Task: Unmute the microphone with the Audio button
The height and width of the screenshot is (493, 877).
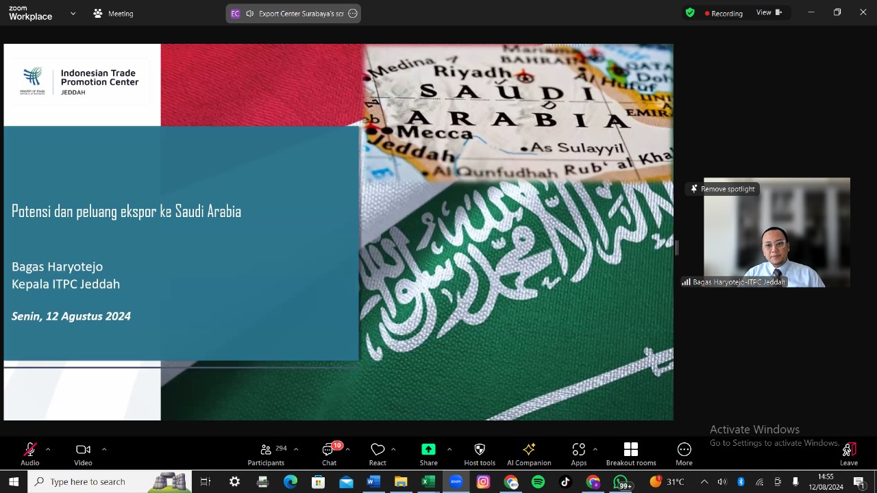Action: (30, 454)
